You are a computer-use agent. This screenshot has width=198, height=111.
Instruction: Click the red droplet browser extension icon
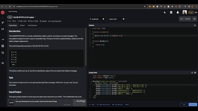[x=150, y=6]
